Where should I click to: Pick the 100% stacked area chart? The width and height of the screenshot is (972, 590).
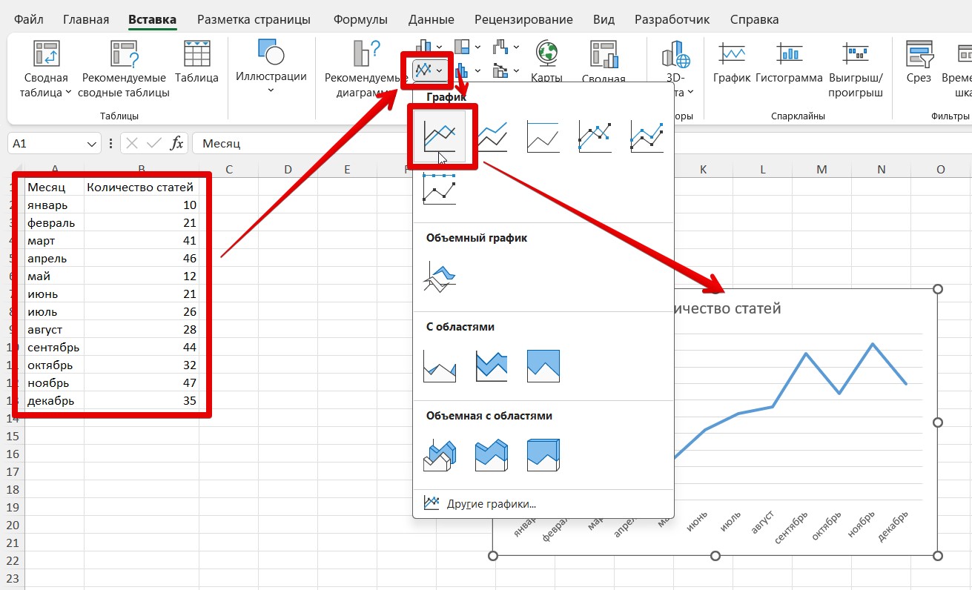click(543, 366)
